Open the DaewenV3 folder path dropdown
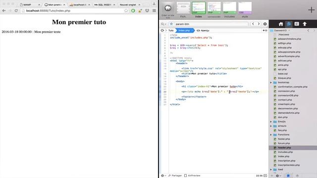Viewport: 317px width, 178px height. (281, 31)
